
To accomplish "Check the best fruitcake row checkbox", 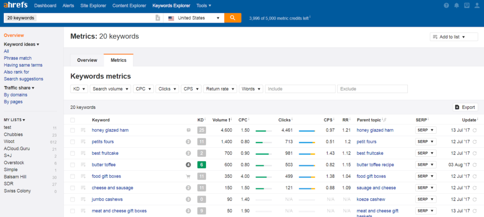I will (x=72, y=153).
